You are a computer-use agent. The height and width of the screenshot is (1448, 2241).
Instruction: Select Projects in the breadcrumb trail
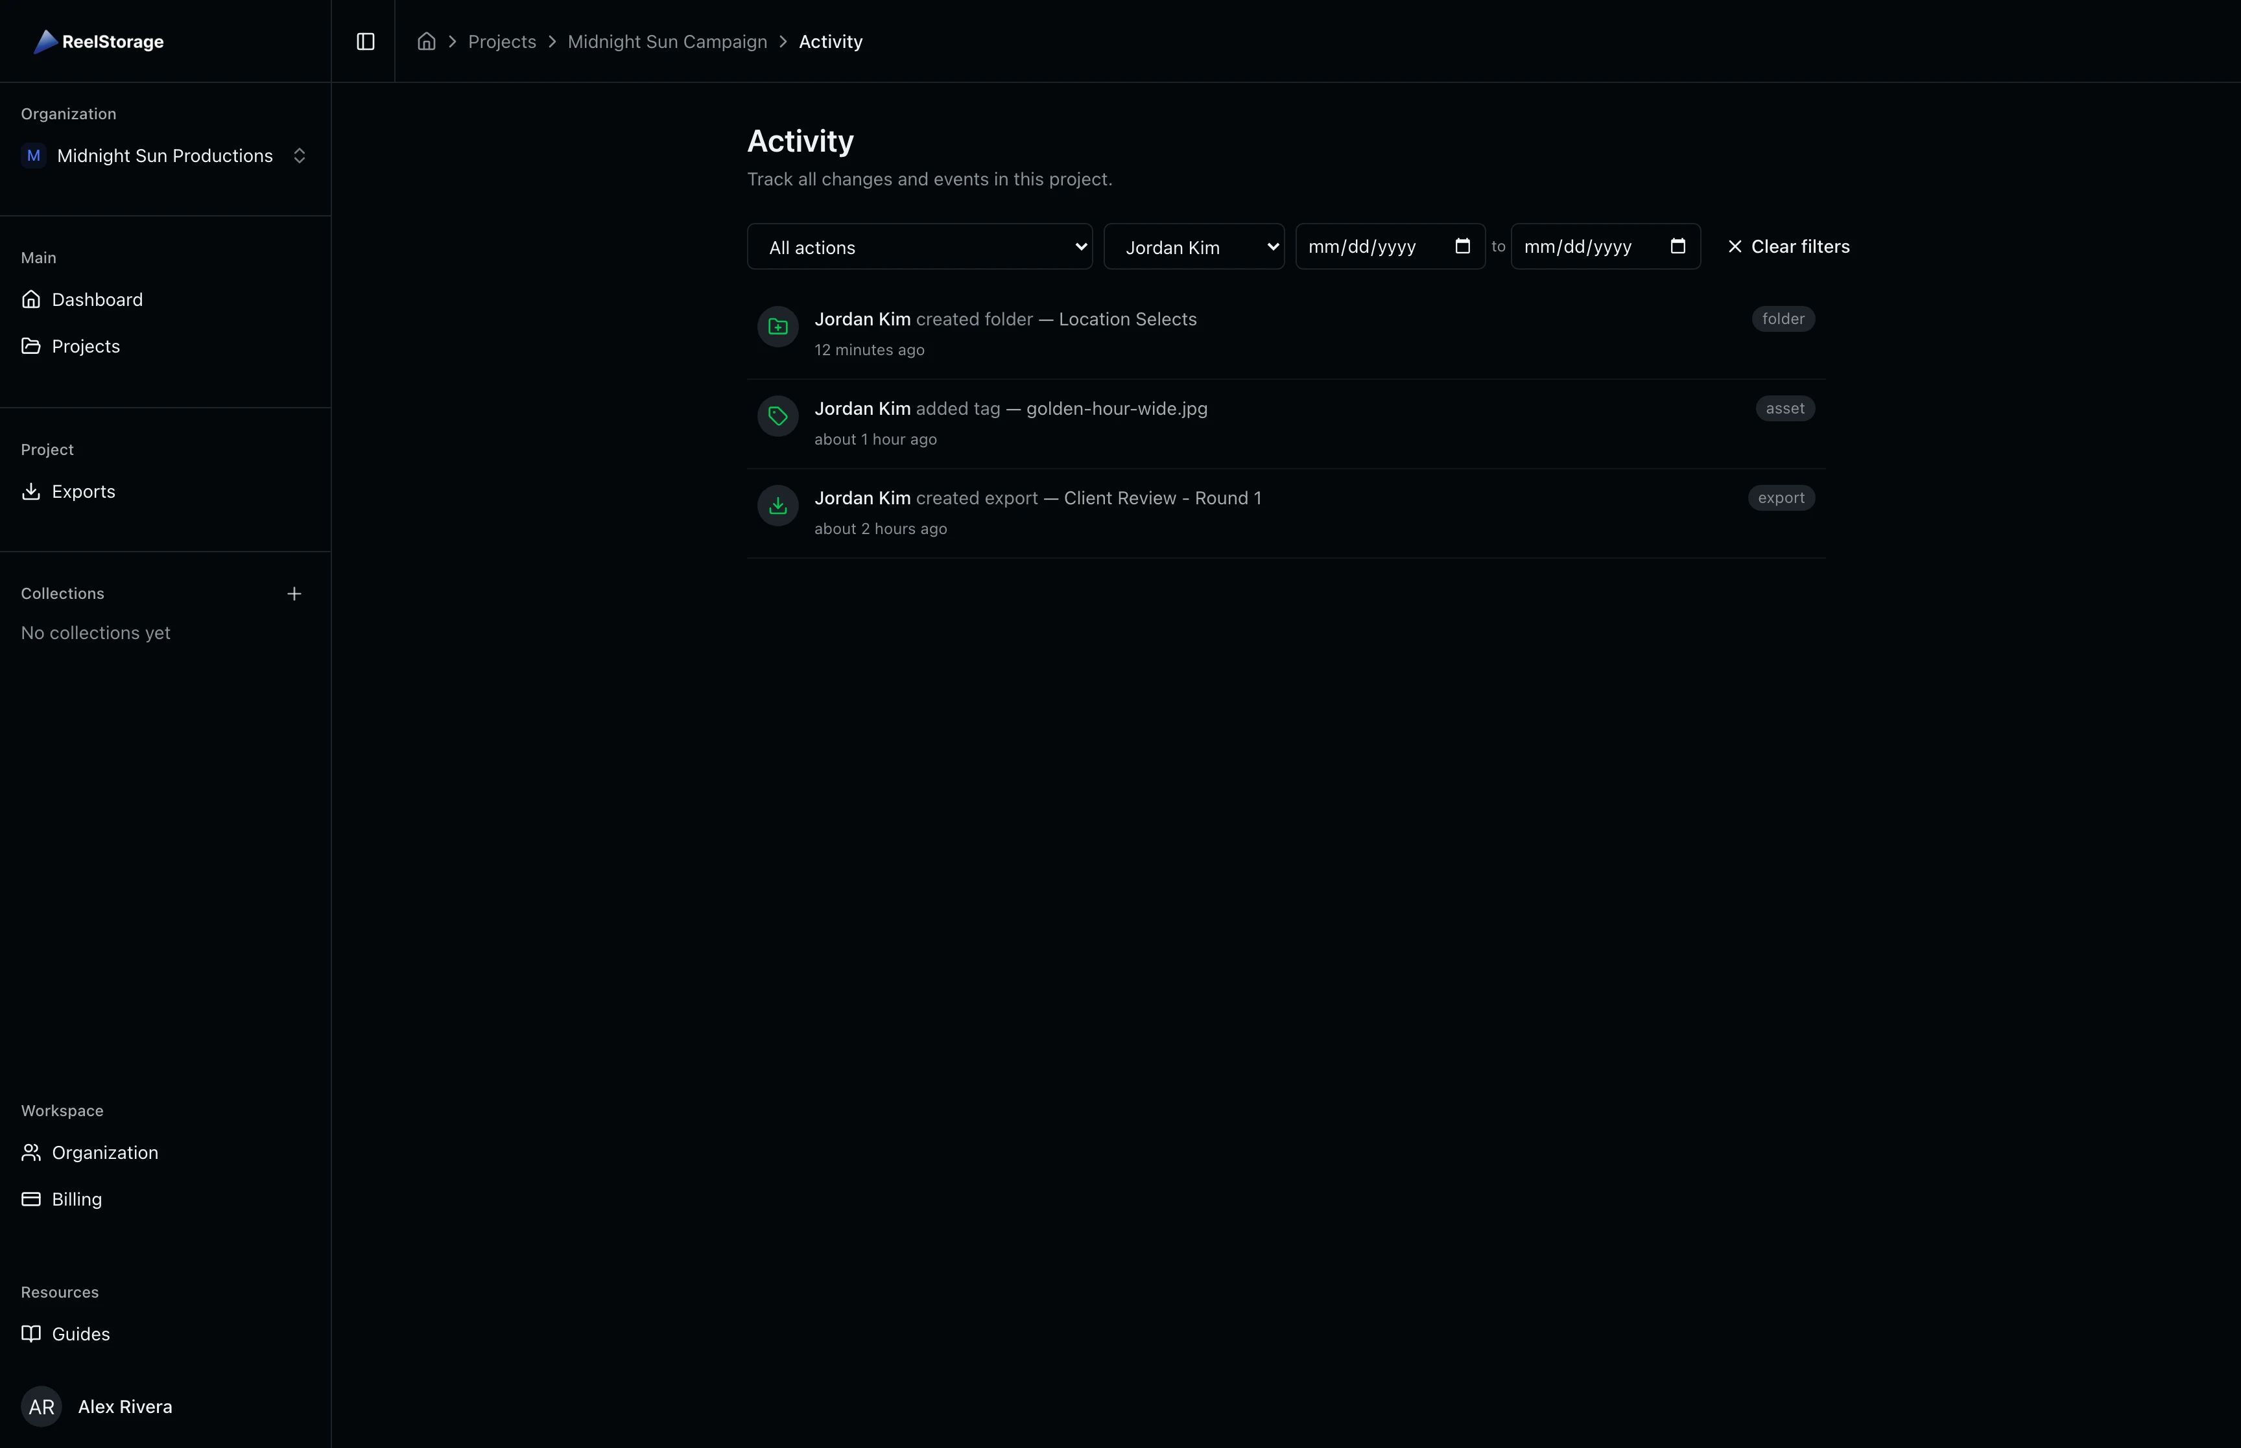click(502, 41)
